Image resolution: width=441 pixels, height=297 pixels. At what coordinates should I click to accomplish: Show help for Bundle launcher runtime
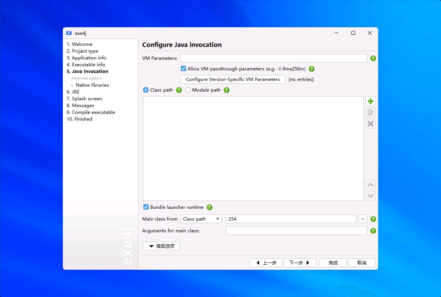coord(209,207)
